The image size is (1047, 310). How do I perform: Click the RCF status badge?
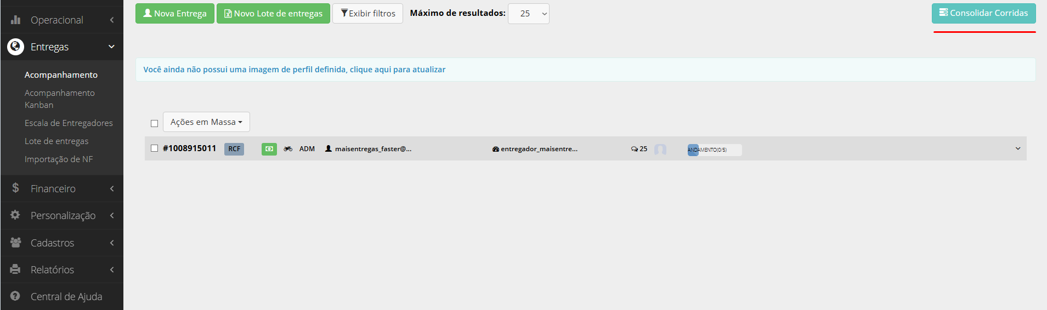(x=234, y=149)
